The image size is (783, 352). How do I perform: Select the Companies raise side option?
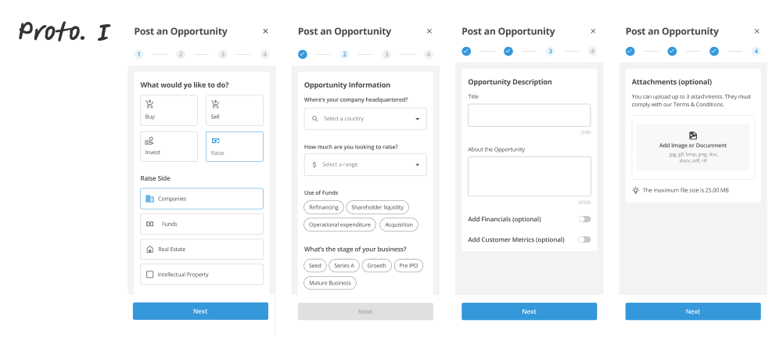(x=202, y=199)
